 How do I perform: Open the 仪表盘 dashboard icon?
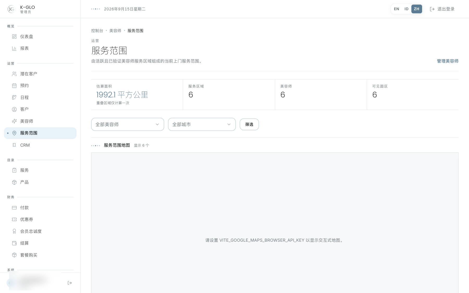[x=14, y=36]
